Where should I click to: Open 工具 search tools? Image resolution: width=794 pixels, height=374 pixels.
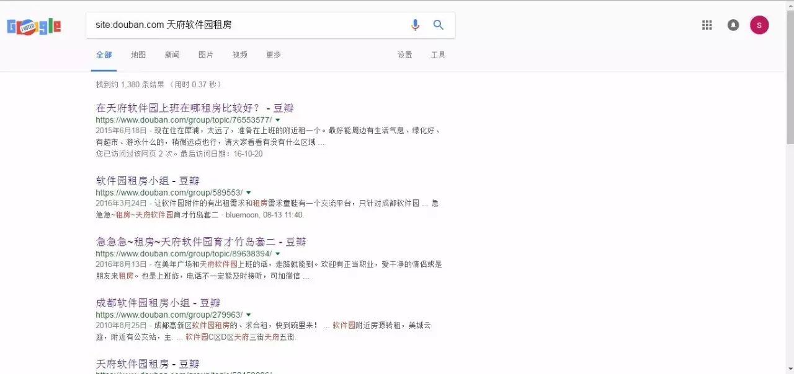click(x=438, y=55)
